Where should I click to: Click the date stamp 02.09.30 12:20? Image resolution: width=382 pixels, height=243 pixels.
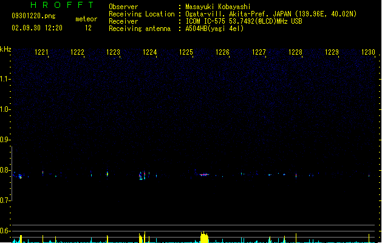click(37, 28)
